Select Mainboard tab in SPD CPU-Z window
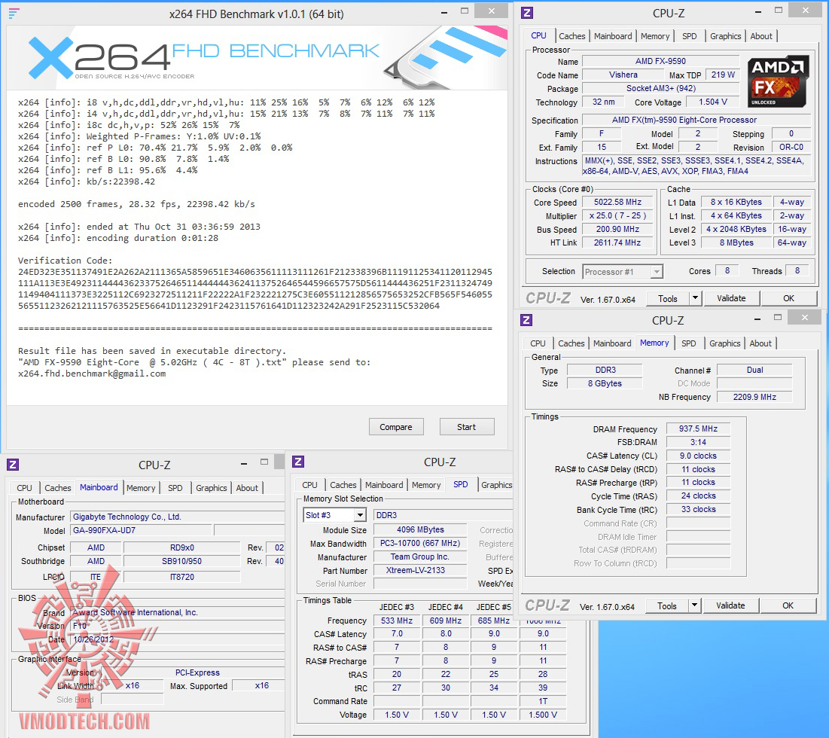 click(x=384, y=485)
